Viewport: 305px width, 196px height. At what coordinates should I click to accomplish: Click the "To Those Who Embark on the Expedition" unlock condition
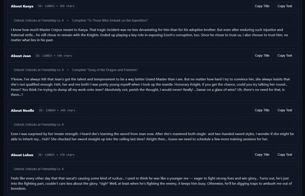pos(110,21)
